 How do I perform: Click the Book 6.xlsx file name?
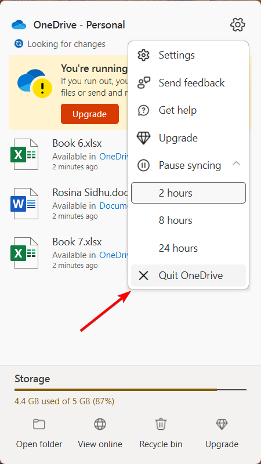point(77,143)
